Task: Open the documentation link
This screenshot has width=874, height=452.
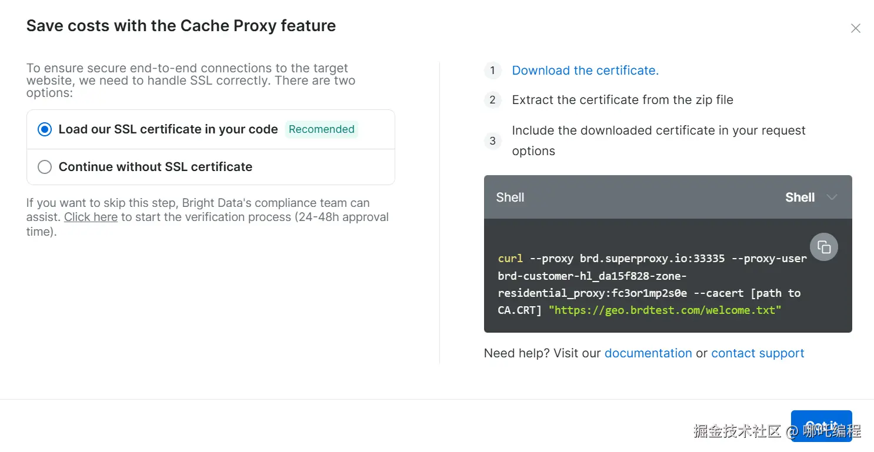Action: (x=648, y=353)
